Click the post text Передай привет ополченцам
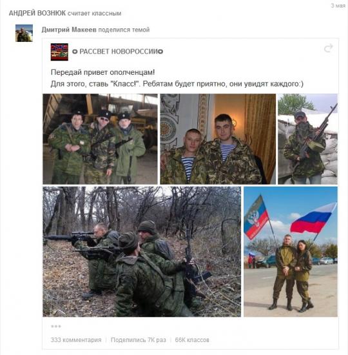Screen dimensions: 348x355 (103, 72)
